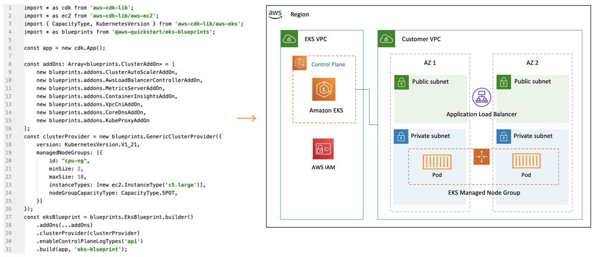The width and height of the screenshot is (595, 257).
Task: Click "EKS Managed Node Group" text
Action: click(484, 193)
